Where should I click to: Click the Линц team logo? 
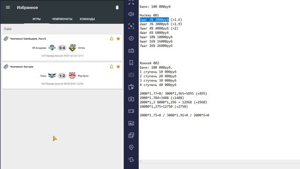click(52, 76)
